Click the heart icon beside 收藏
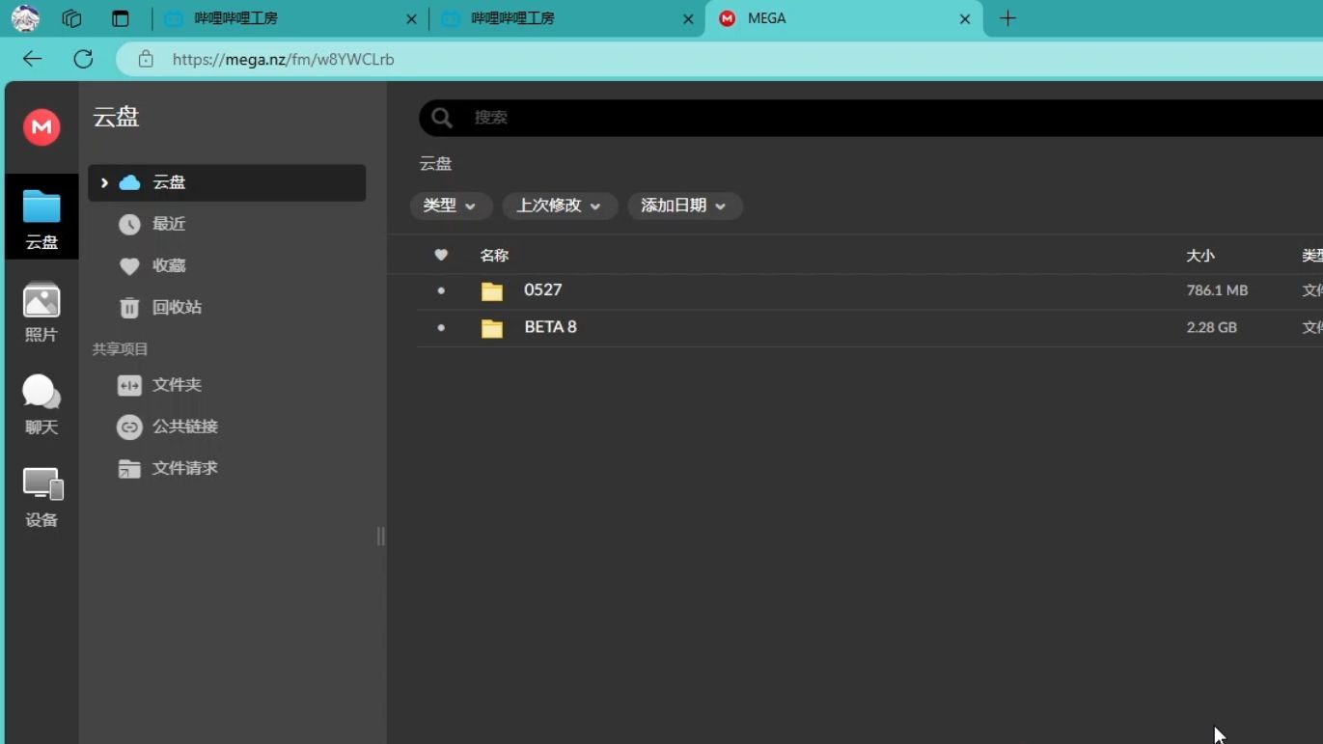This screenshot has height=744, width=1323. click(x=129, y=266)
